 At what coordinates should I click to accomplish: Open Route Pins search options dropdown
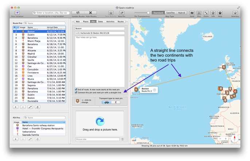point(26,23)
